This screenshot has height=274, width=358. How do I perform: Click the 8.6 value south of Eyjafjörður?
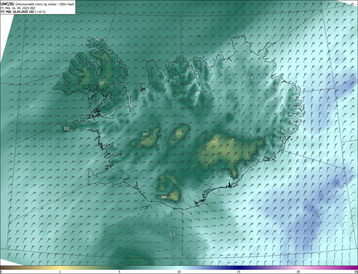(198, 93)
